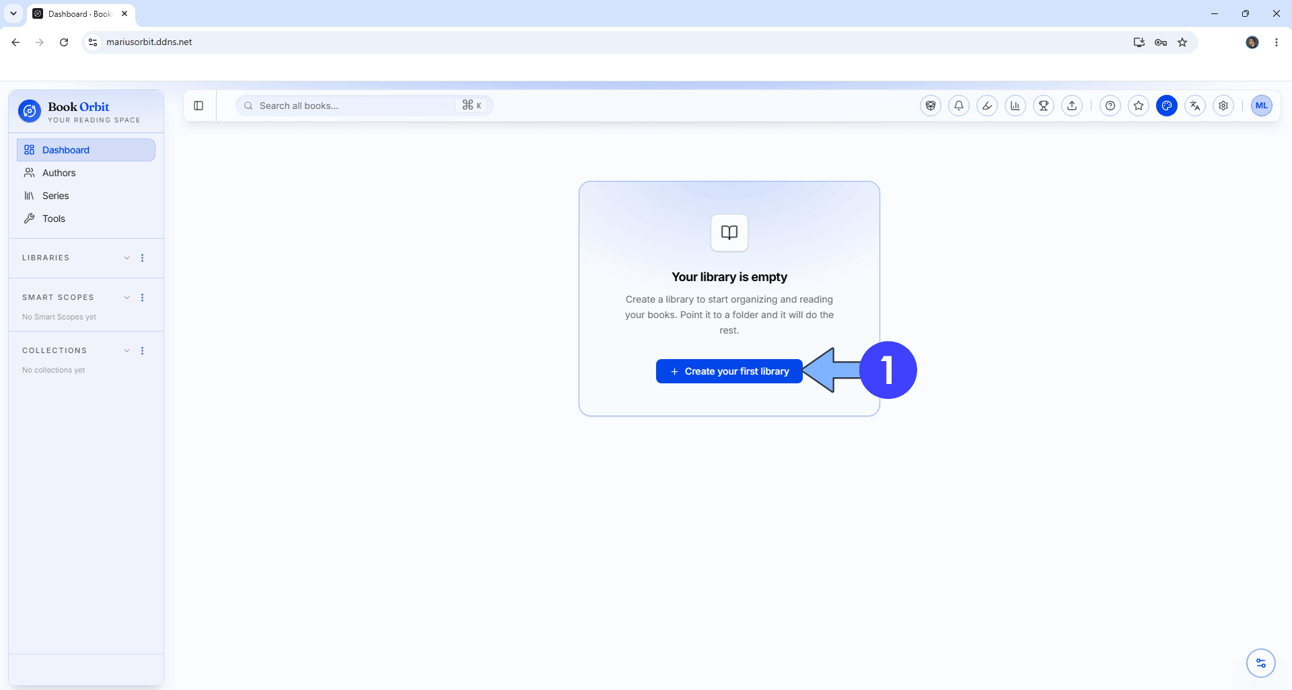This screenshot has width=1292, height=690.
Task: Click Create your first library button
Action: pos(729,371)
